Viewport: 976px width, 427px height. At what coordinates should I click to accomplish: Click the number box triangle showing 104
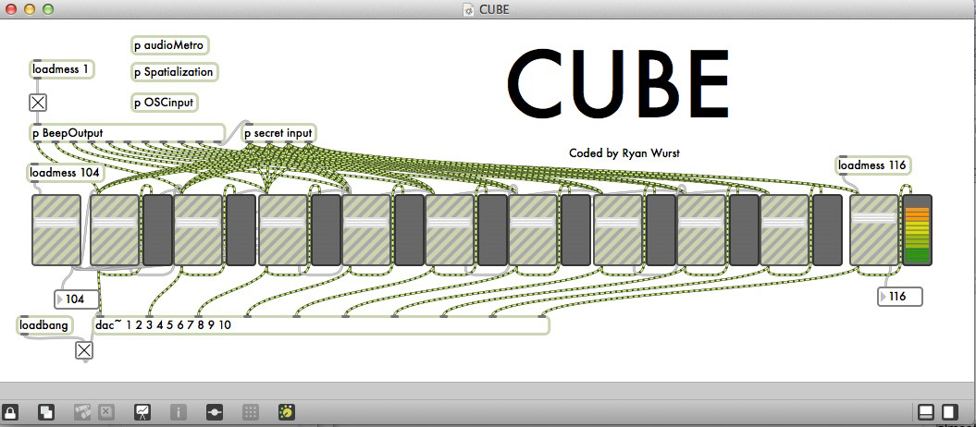pos(60,299)
